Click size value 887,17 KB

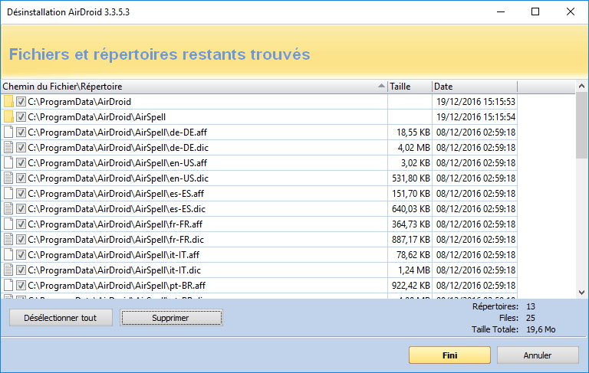[411, 240]
